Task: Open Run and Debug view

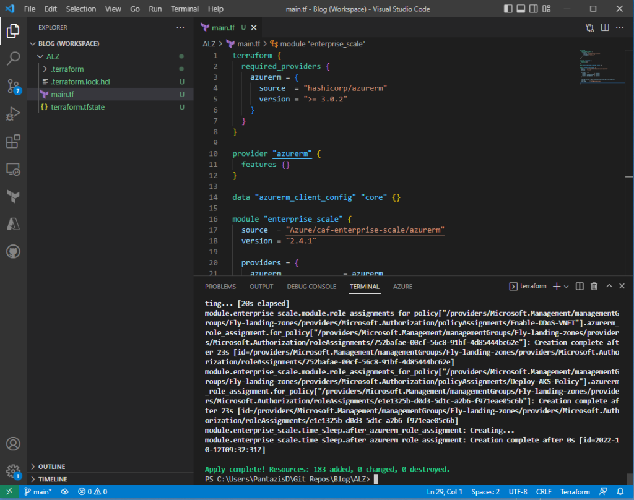Action: [x=13, y=114]
